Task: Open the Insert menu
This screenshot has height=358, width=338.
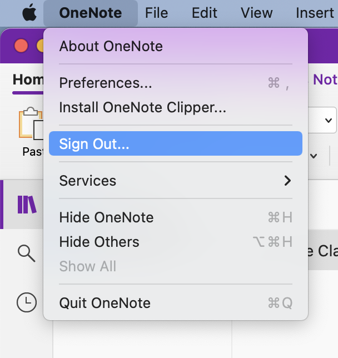Action: click(315, 12)
